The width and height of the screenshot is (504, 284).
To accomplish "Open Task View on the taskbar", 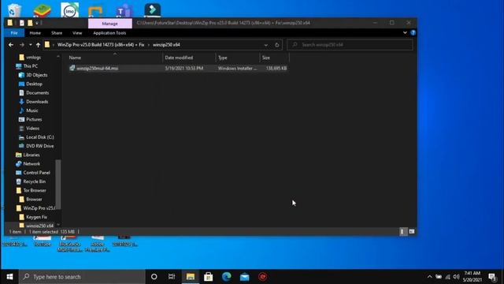I will [x=172, y=277].
